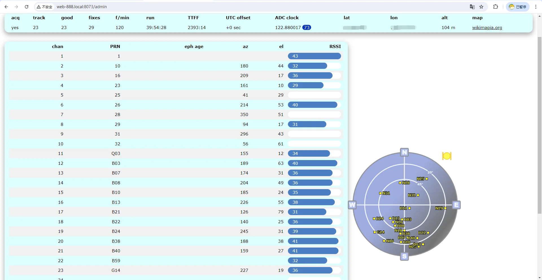Image resolution: width=542 pixels, height=280 pixels.
Task: Click the paused profile button
Action: tap(517, 7)
